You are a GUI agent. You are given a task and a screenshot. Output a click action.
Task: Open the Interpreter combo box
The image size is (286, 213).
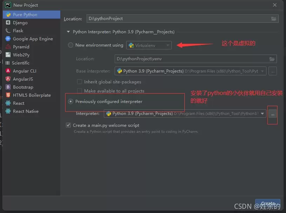point(185,114)
